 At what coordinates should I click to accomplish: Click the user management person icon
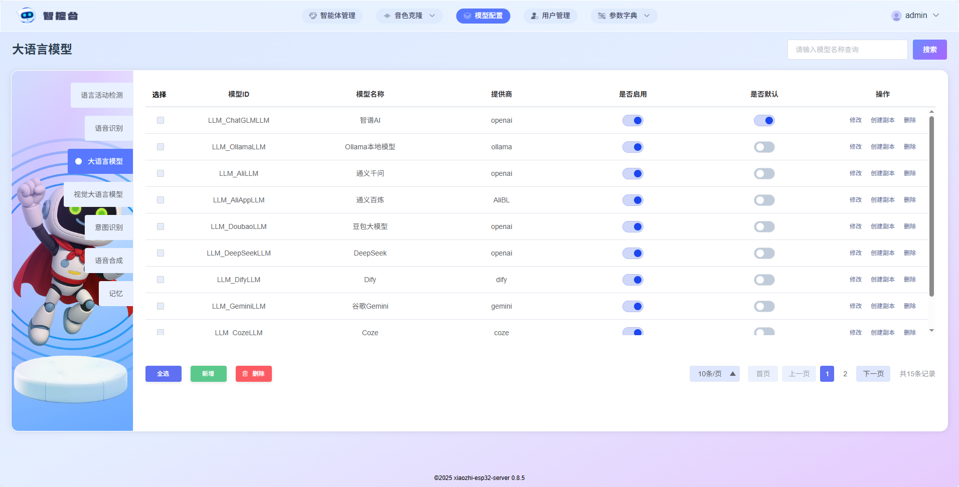click(535, 16)
